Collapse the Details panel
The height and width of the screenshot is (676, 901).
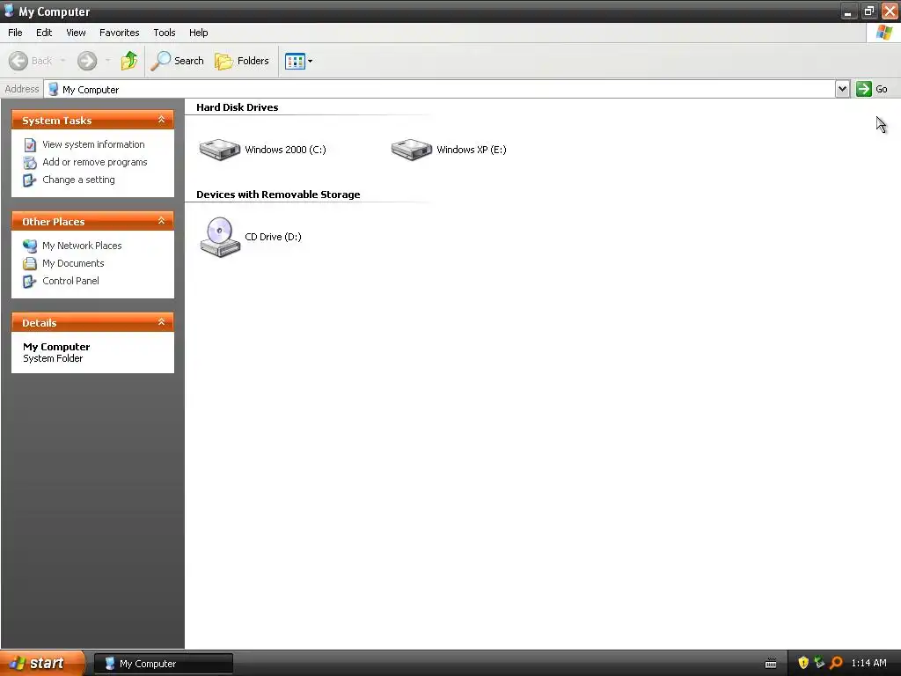click(x=162, y=322)
